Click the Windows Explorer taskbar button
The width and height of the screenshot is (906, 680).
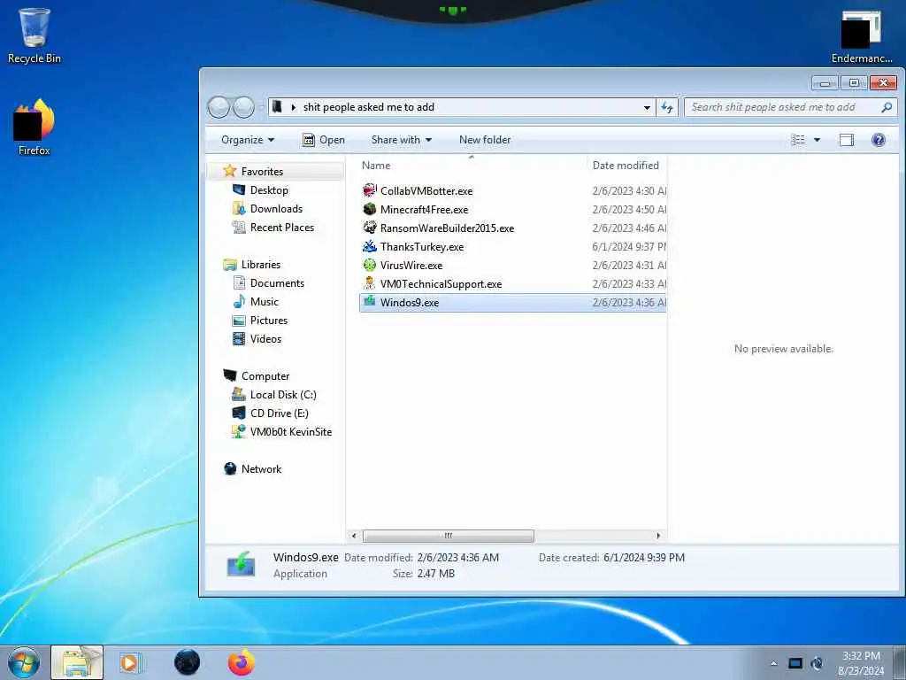[77, 662]
